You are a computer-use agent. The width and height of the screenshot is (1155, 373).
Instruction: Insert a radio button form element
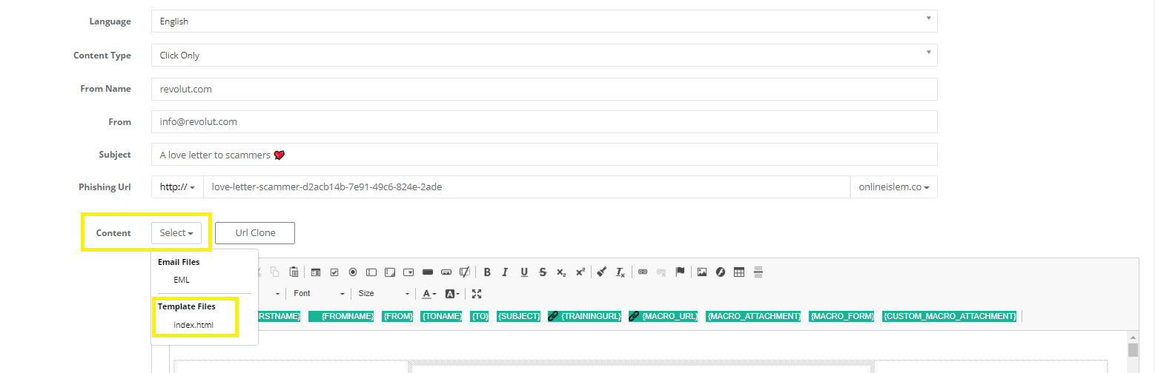[353, 272]
